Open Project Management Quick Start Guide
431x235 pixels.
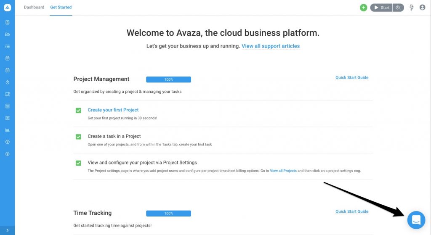click(352, 78)
